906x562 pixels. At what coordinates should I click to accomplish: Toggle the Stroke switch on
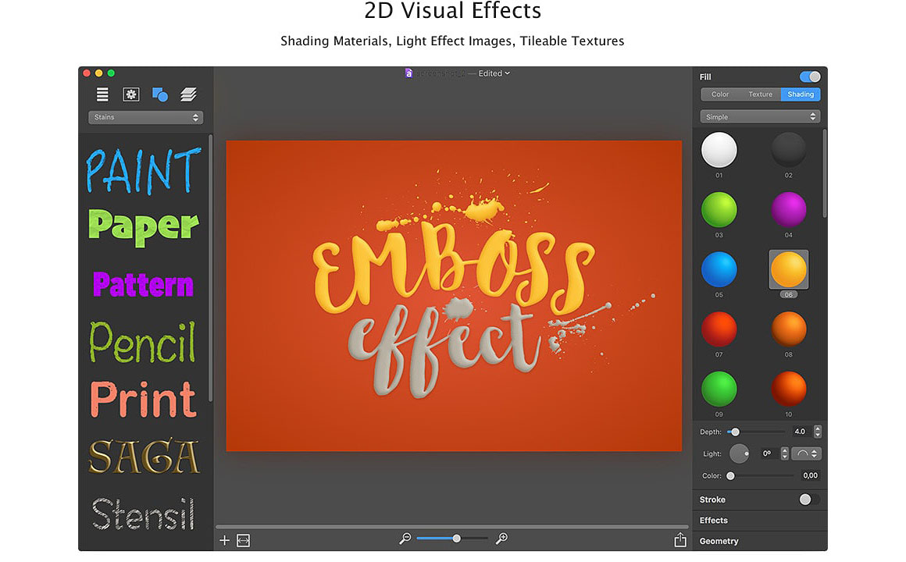coord(809,500)
